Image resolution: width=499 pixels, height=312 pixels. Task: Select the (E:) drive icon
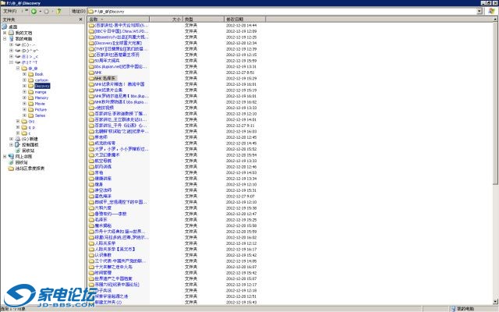pyautogui.click(x=18, y=56)
